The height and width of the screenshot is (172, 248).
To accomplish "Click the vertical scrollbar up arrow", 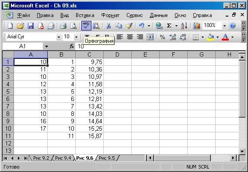I will click(x=242, y=57).
